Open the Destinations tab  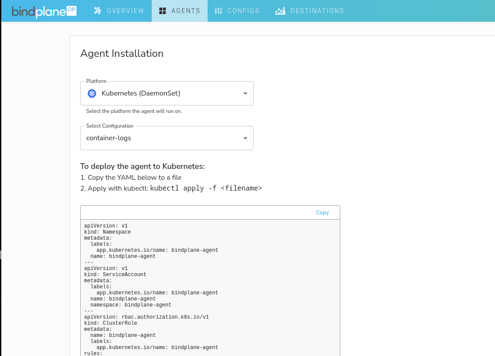pos(309,11)
